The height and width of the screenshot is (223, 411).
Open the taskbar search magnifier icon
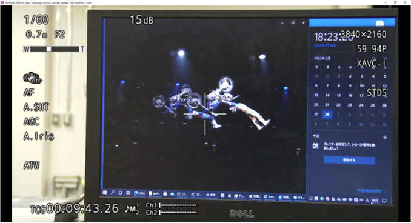(112, 193)
